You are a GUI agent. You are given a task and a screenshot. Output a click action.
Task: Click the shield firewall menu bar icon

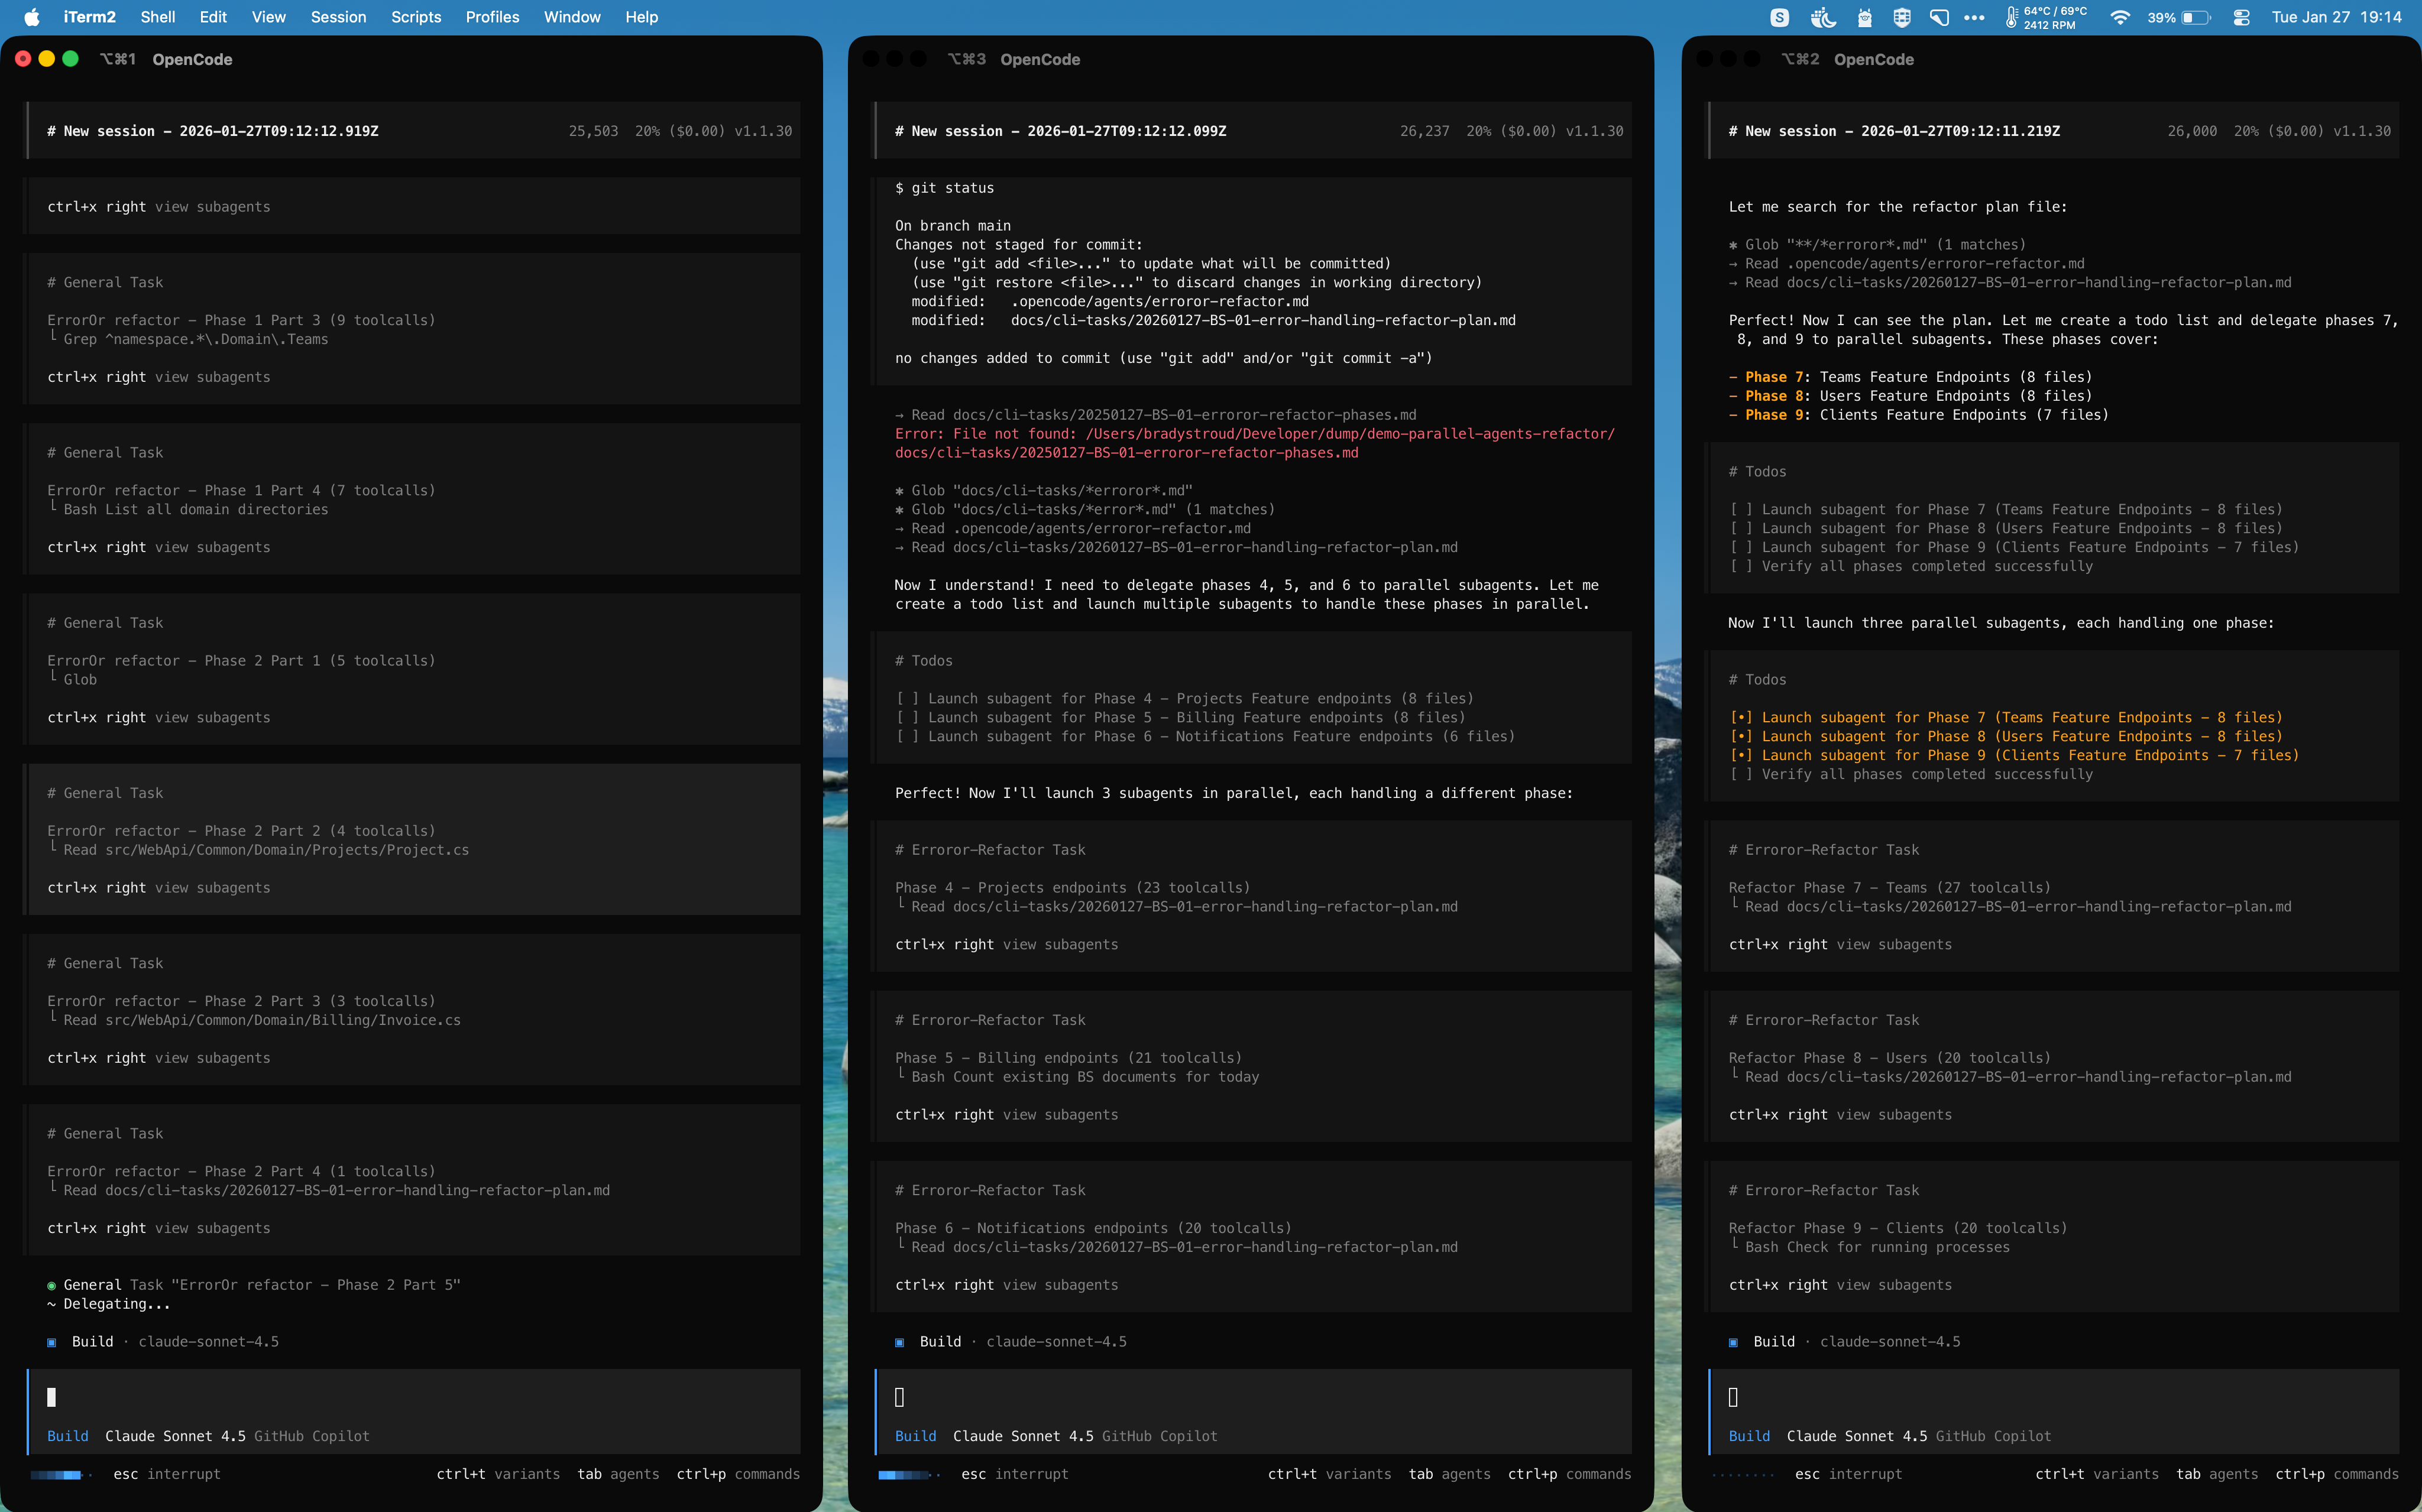(1902, 17)
